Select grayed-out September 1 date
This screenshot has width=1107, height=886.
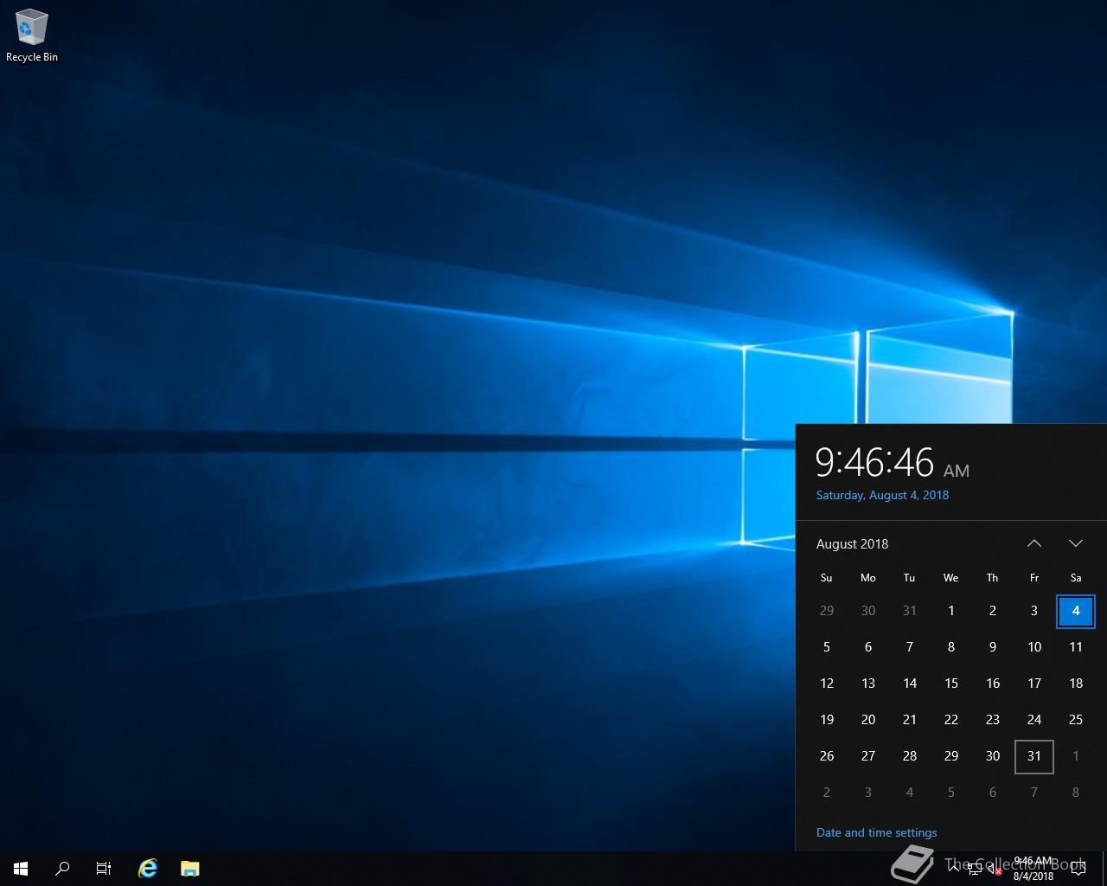click(x=1076, y=756)
